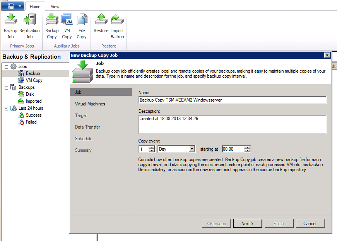Go to the Schedule wizard step
The image size is (337, 241).
point(84,139)
